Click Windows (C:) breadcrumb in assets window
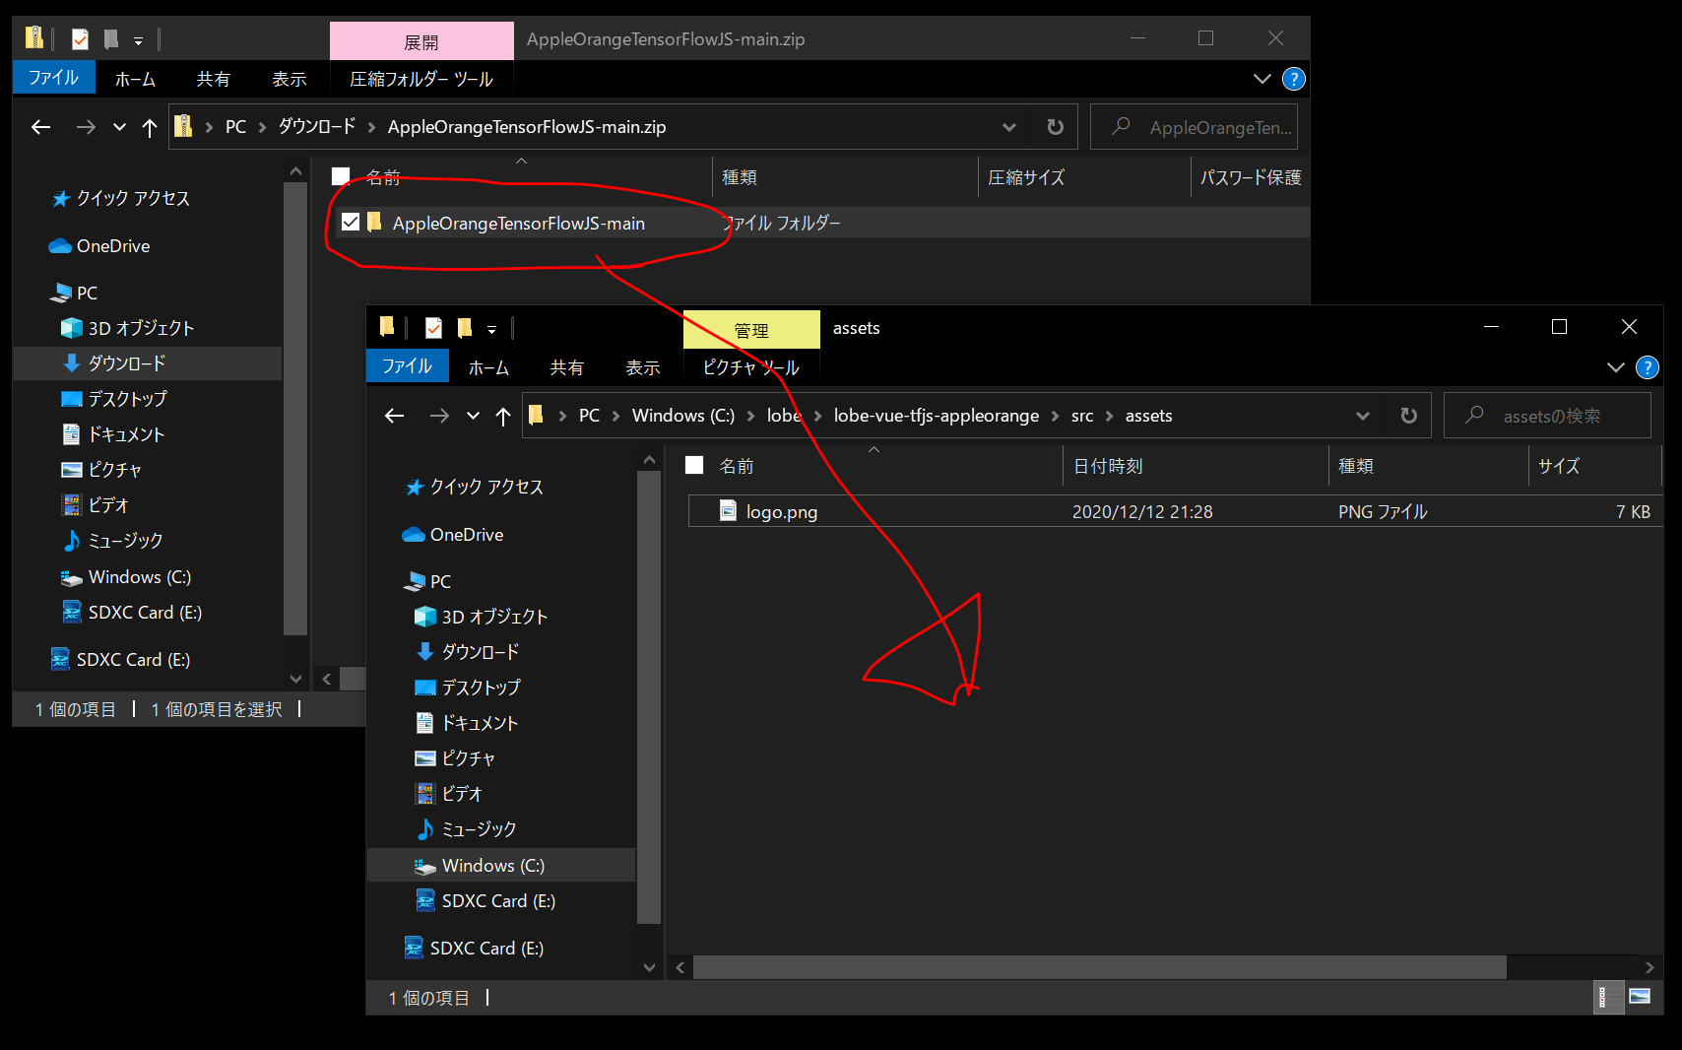Image resolution: width=1682 pixels, height=1050 pixels. (x=683, y=416)
